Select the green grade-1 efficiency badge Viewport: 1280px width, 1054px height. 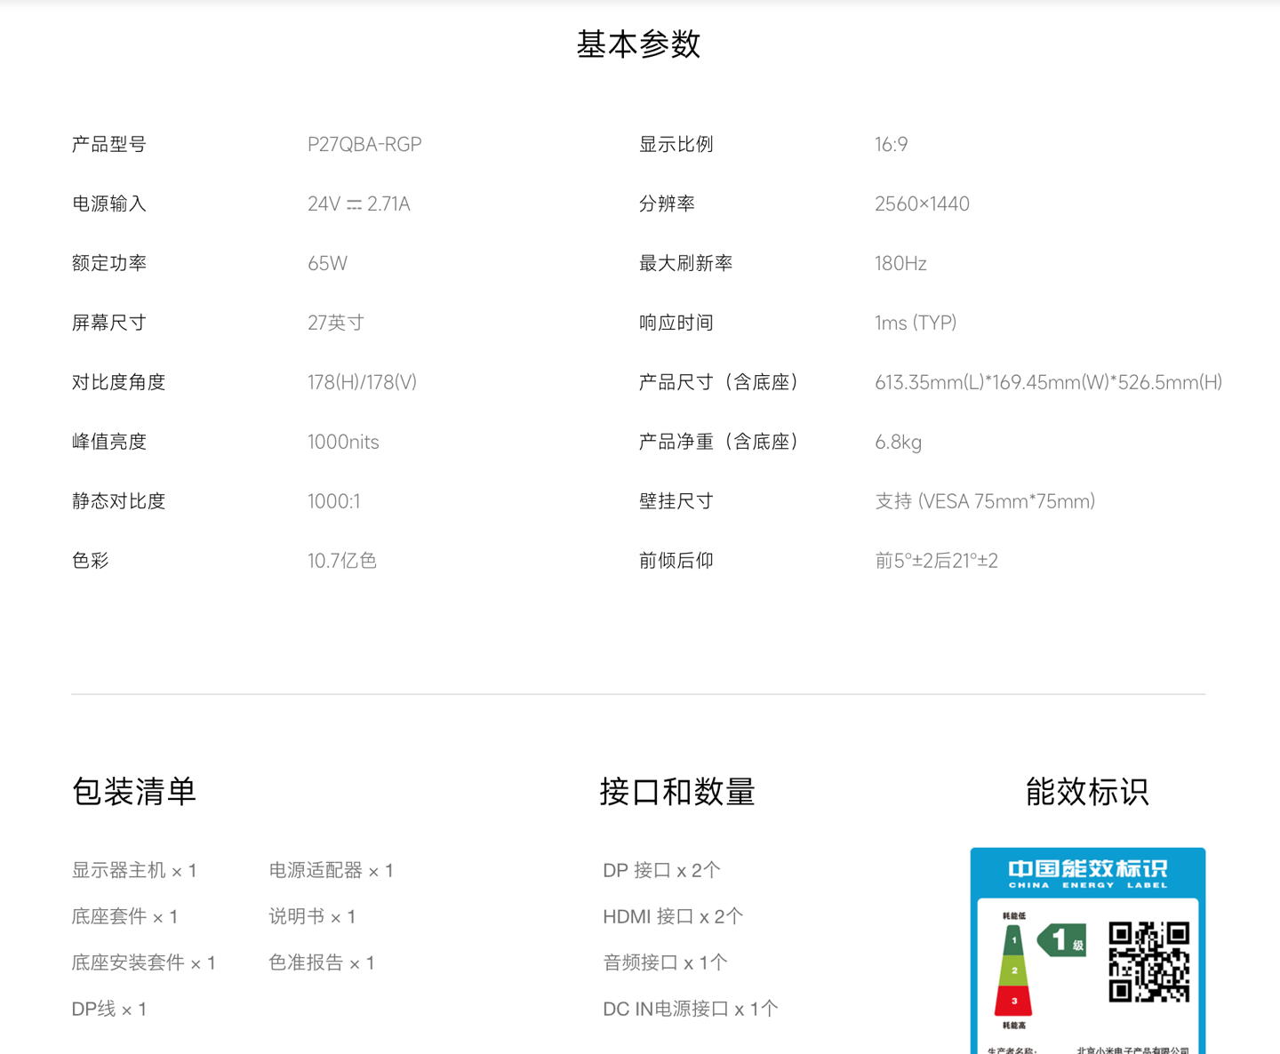point(1064,940)
